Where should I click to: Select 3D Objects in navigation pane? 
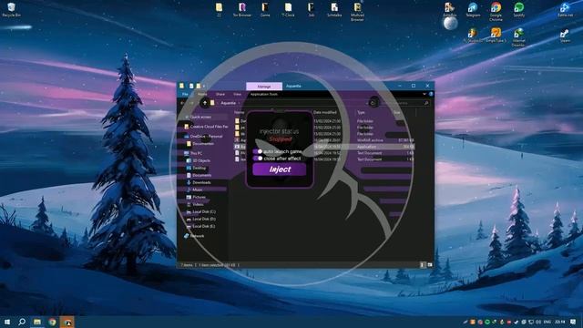pyautogui.click(x=199, y=160)
